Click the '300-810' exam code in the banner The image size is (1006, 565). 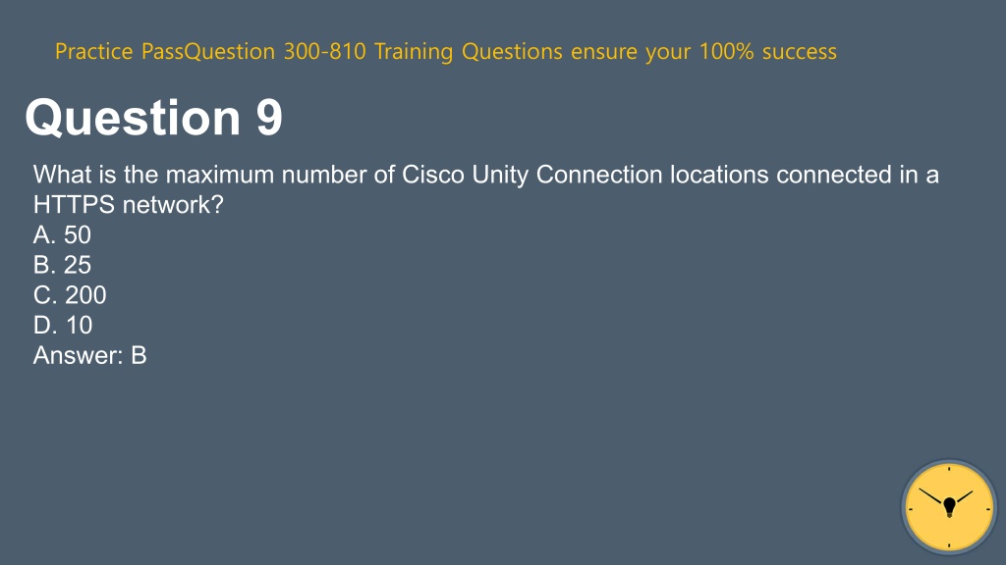pyautogui.click(x=324, y=51)
